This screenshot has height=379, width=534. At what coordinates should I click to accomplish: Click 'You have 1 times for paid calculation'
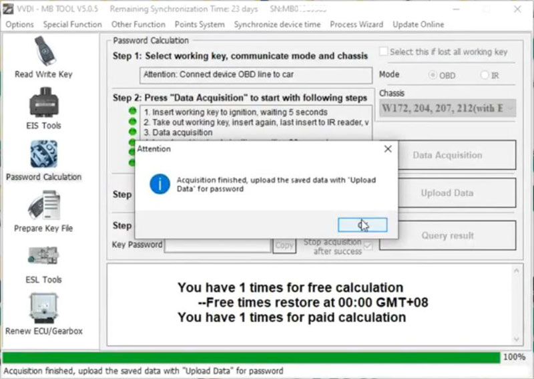pyautogui.click(x=292, y=318)
